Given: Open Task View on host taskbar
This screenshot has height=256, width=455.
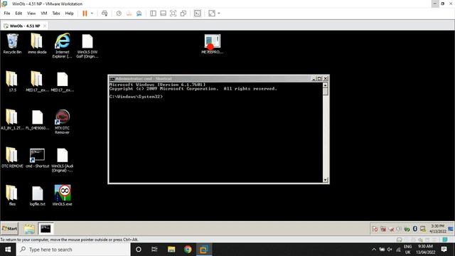Looking at the screenshot, I should pyautogui.click(x=154, y=250).
